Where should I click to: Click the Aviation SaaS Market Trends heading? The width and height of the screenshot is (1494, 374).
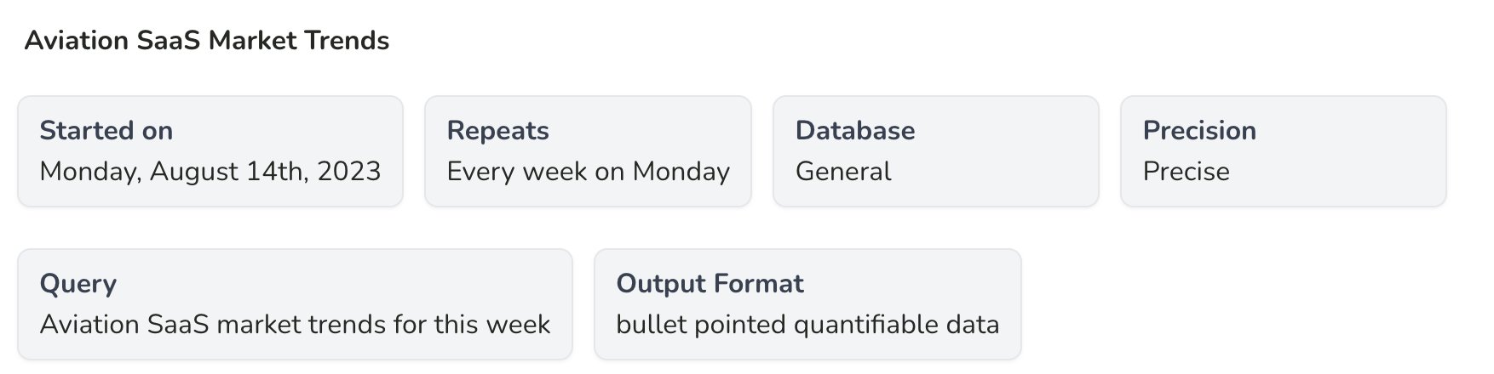coord(207,41)
